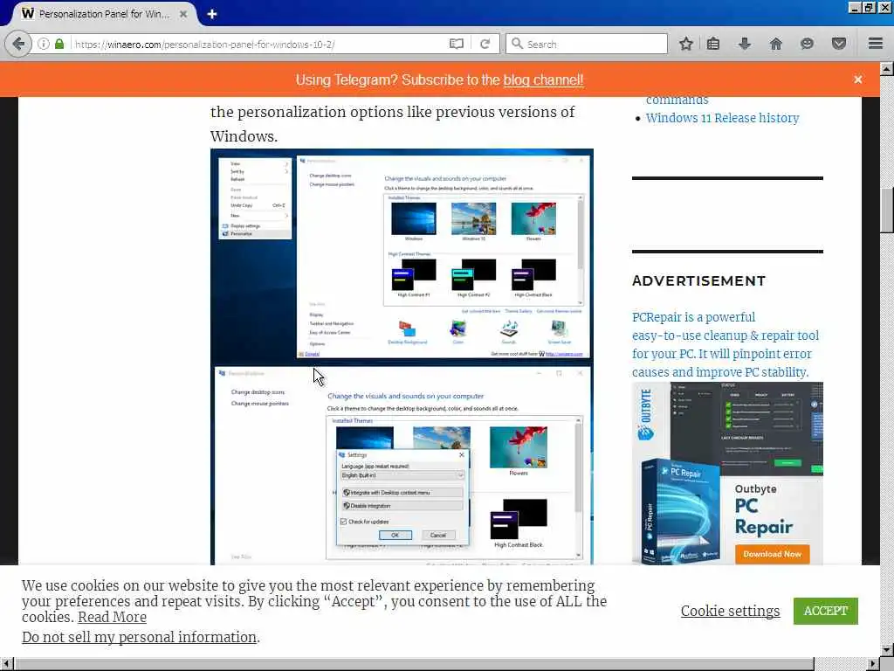Reload the page with the refresh icon
The image size is (894, 671).
tap(485, 44)
